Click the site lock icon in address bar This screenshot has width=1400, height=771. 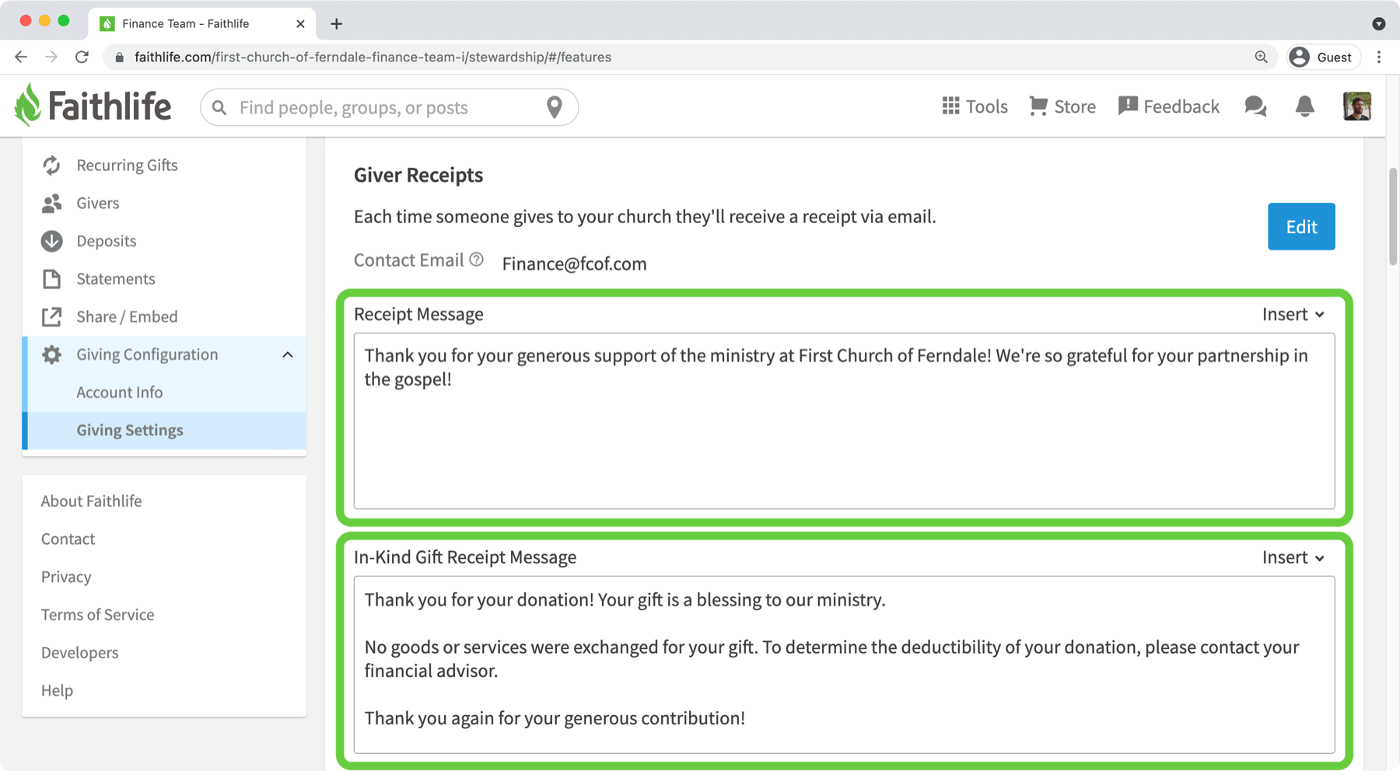[119, 58]
